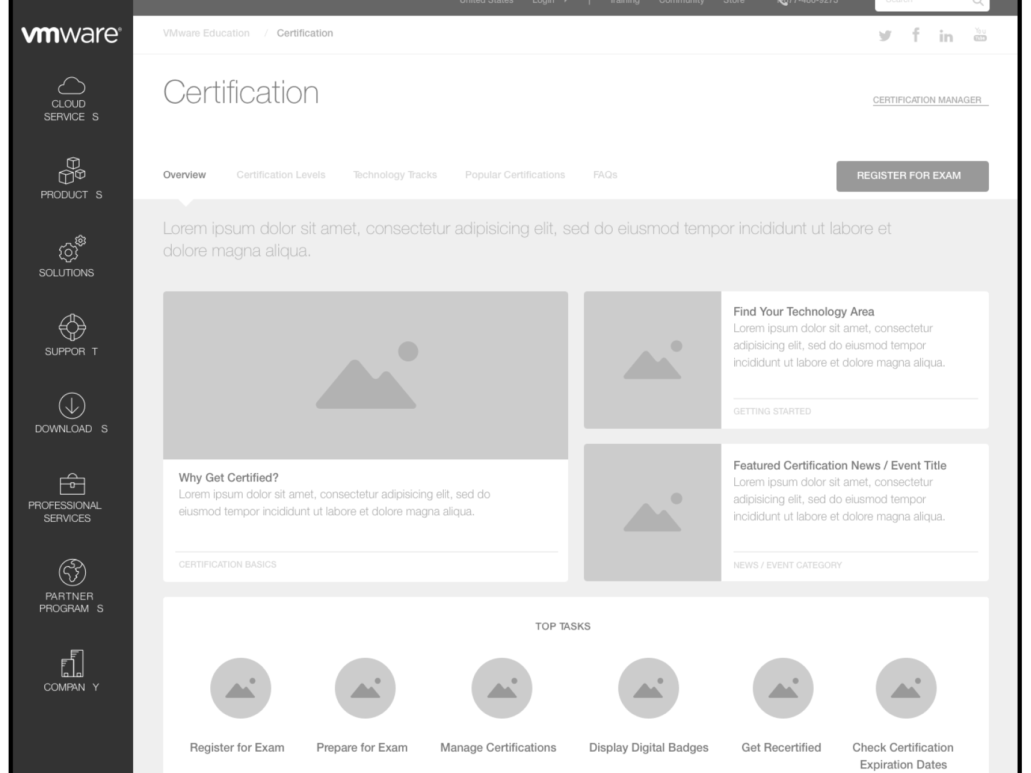Click the NEWS / EVENT CATEGORY label

(x=787, y=565)
